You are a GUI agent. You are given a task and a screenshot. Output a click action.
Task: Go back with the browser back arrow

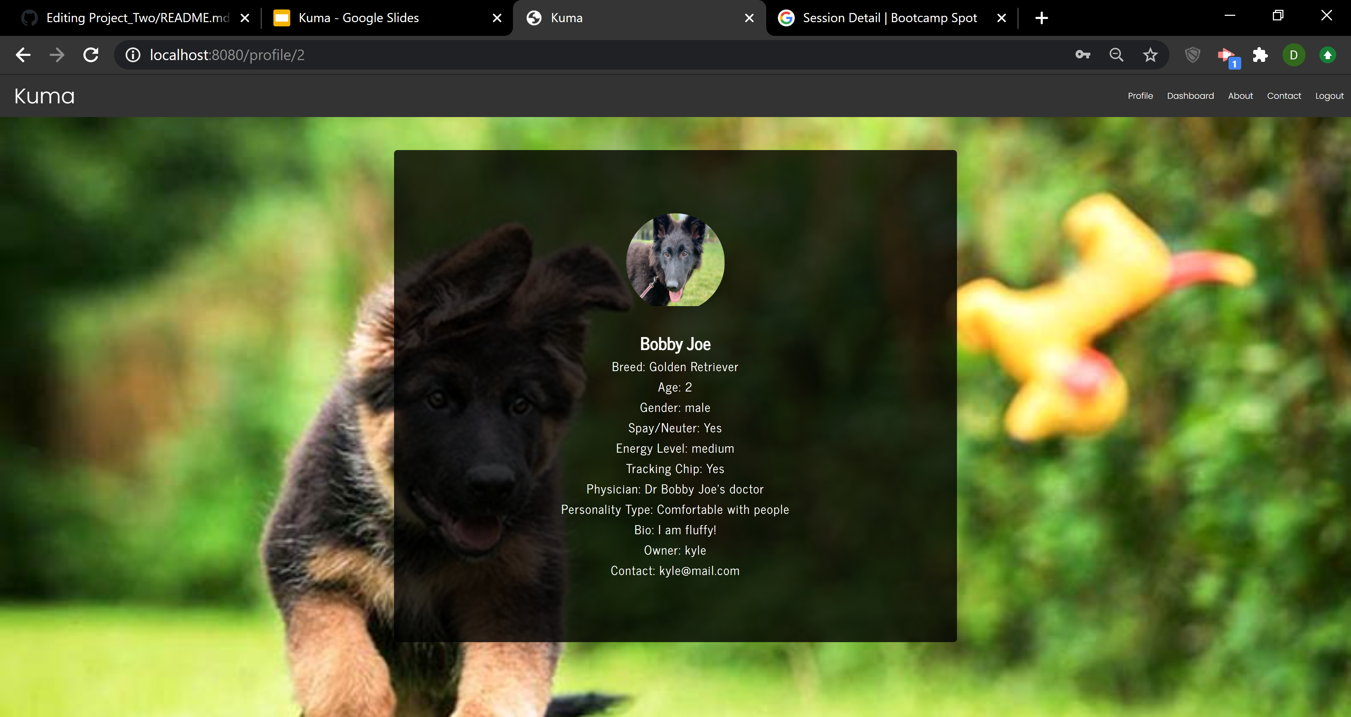(23, 55)
